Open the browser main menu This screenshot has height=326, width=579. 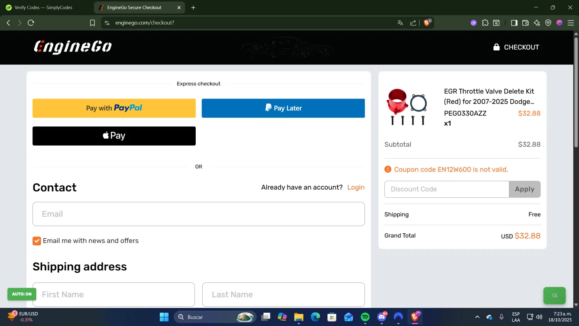[571, 23]
